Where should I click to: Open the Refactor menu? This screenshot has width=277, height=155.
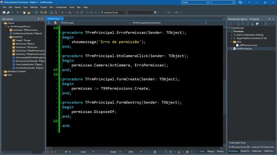click(34, 7)
